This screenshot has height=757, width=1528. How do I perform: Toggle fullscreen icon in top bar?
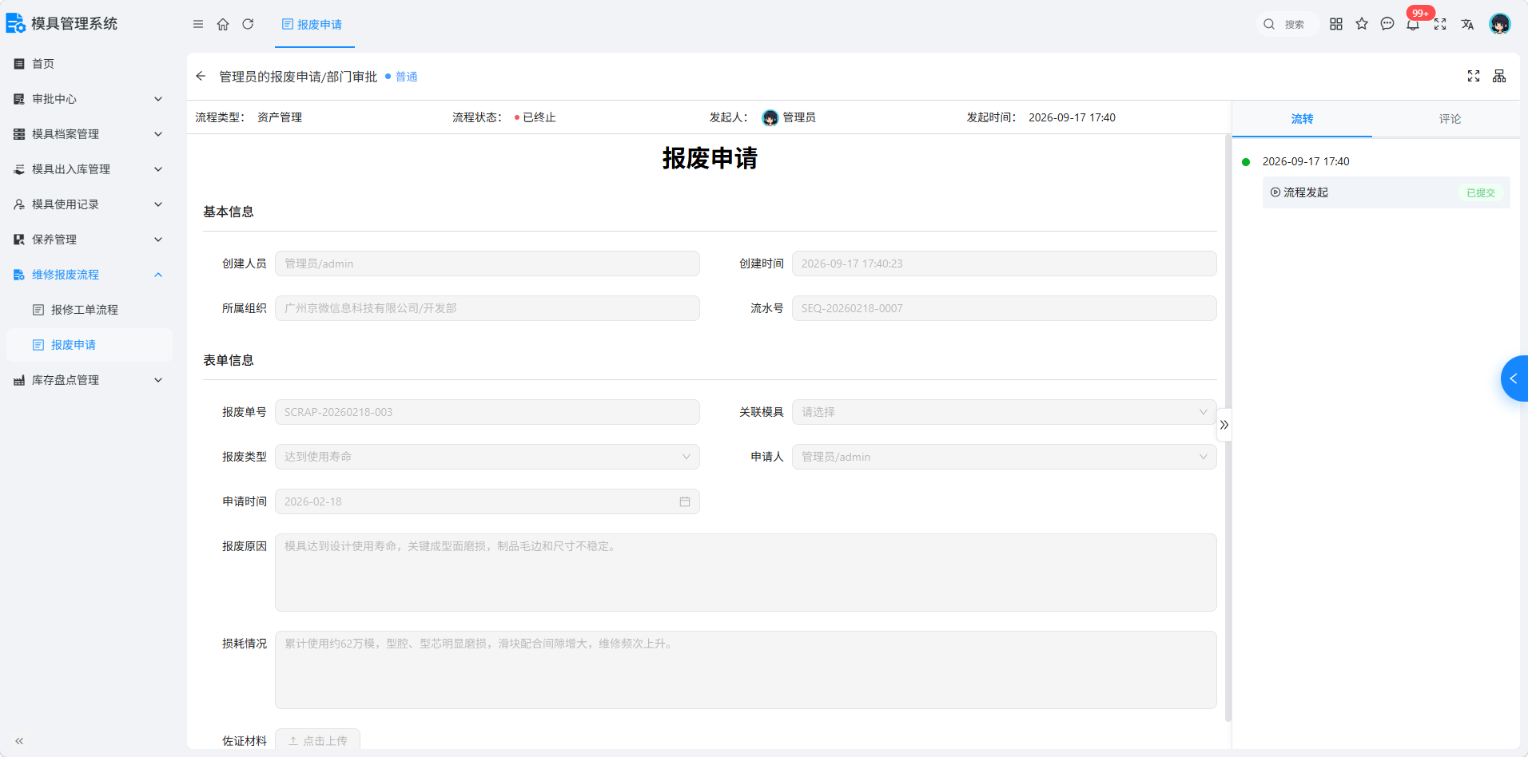pos(1440,24)
